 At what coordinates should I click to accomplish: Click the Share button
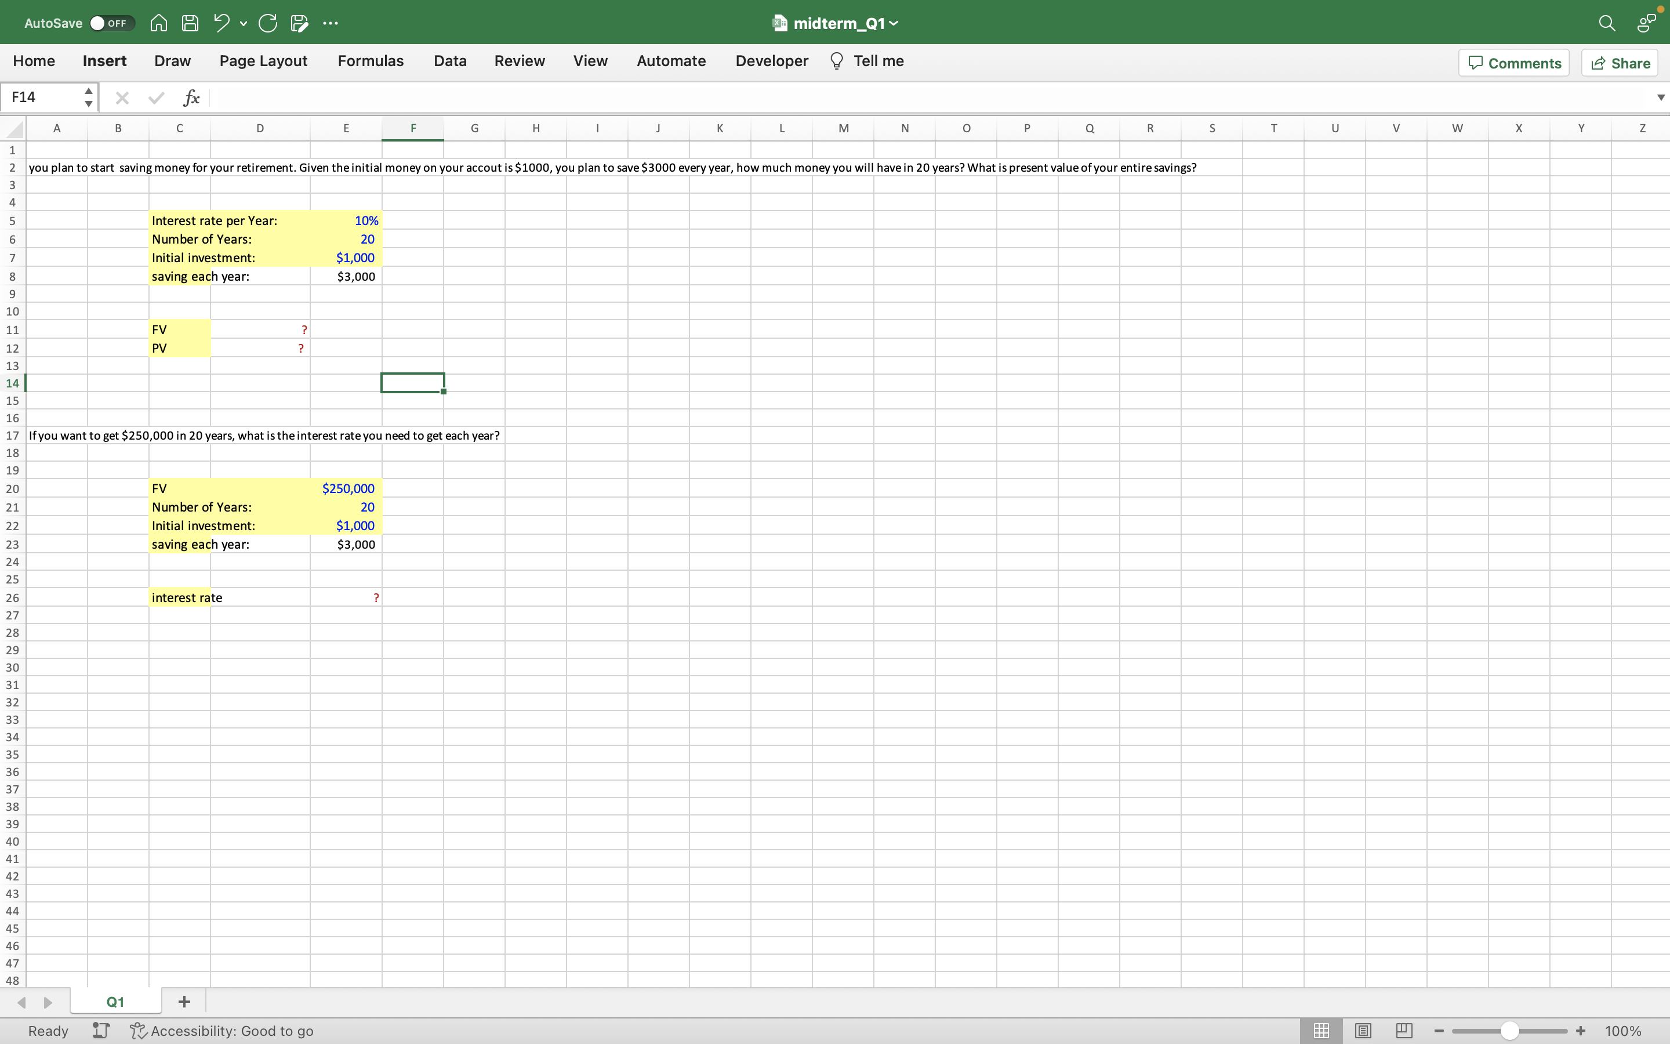tap(1619, 62)
